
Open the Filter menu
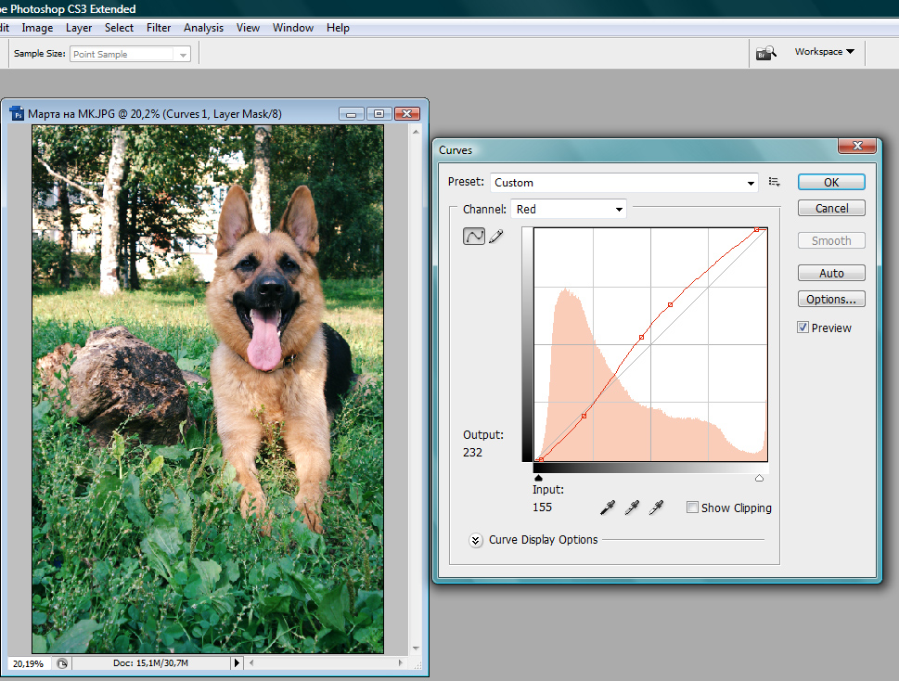pyautogui.click(x=159, y=28)
